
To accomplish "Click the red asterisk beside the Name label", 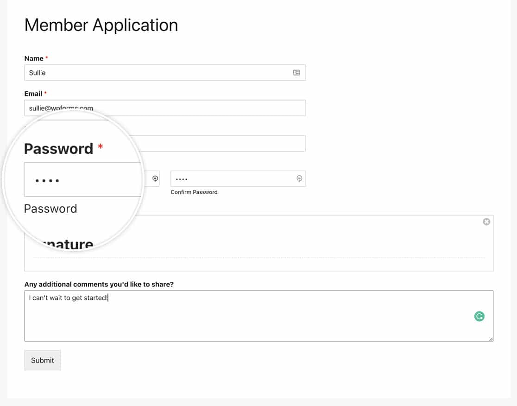I will (x=46, y=58).
